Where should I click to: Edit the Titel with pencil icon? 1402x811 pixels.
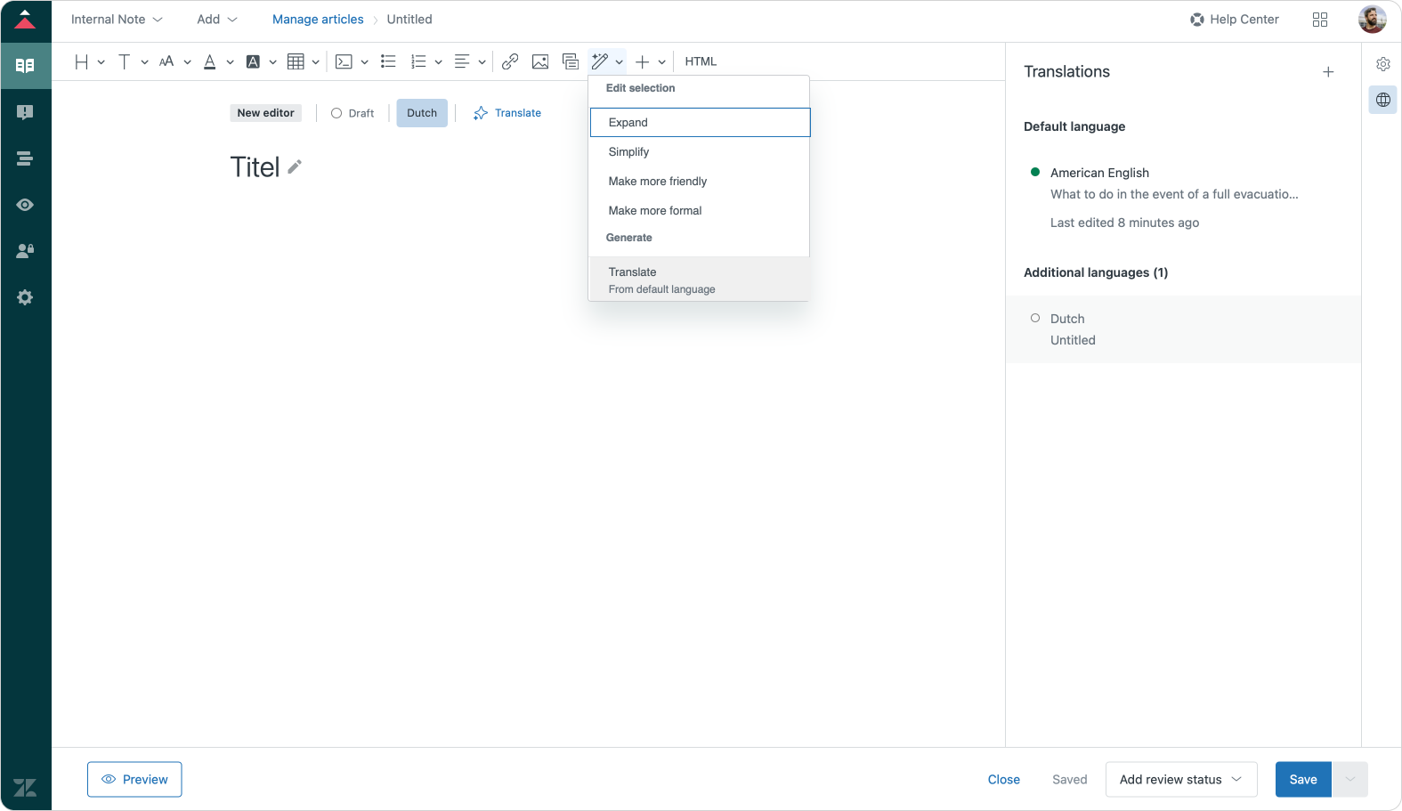point(295,166)
